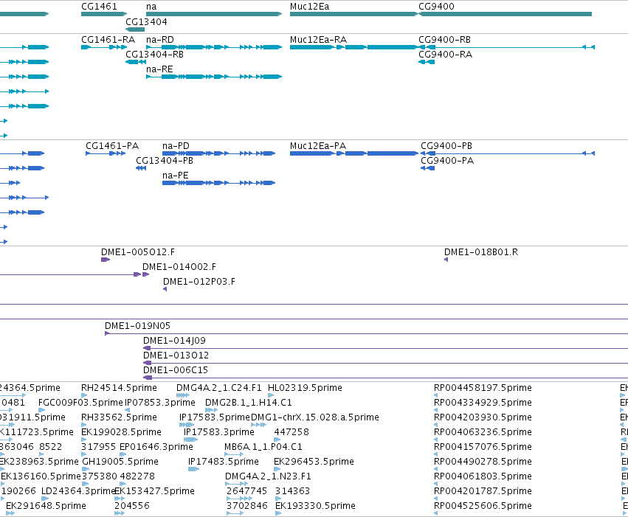Image resolution: width=628 pixels, height=517 pixels.
Task: Select the Muc12Ea-RA transcript
Action: (x=353, y=47)
